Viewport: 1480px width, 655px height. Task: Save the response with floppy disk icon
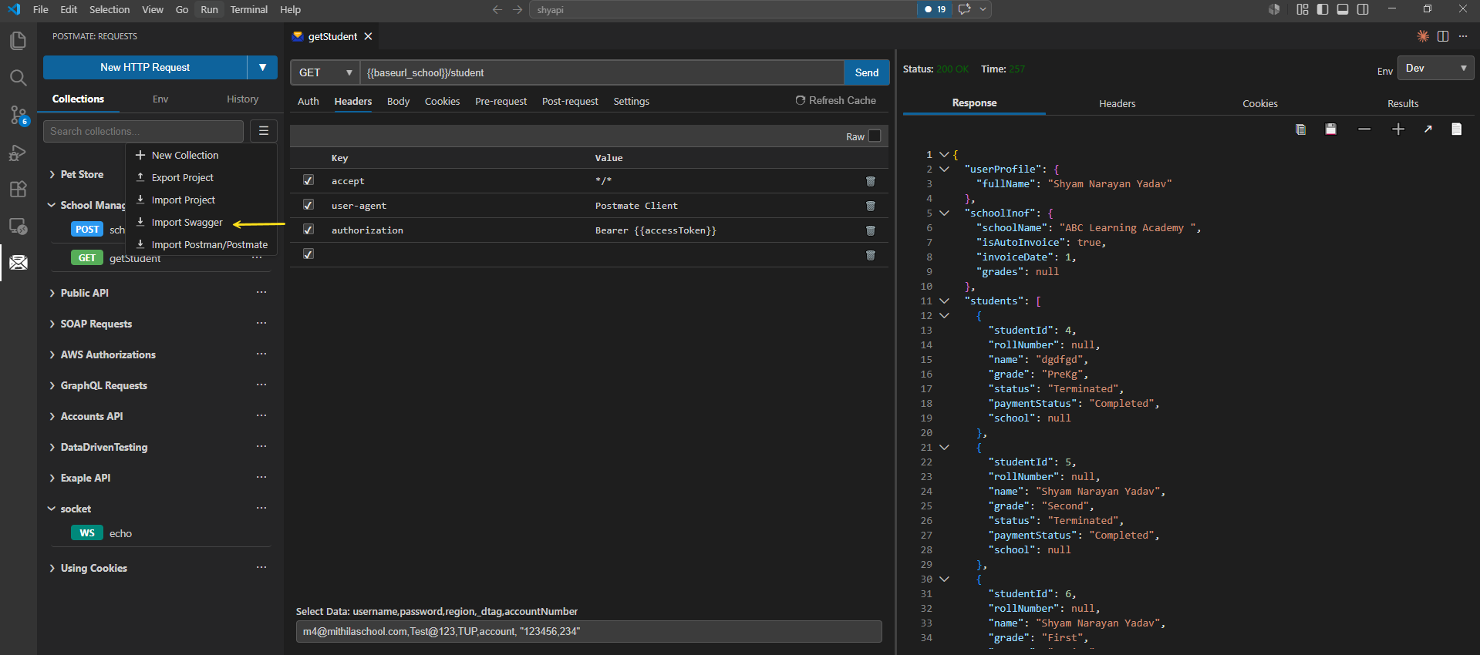pos(1330,129)
